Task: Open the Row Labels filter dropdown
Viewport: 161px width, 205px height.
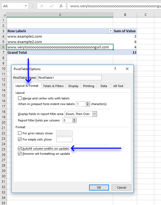Action: coord(111,31)
